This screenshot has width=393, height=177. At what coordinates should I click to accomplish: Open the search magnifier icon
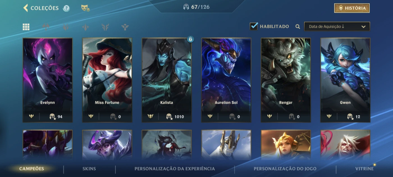tap(298, 27)
